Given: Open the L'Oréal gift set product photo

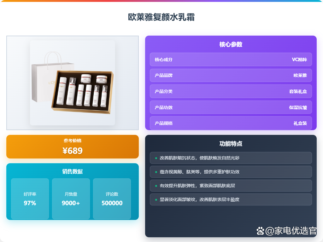Looking at the screenshot, I should [x=73, y=83].
